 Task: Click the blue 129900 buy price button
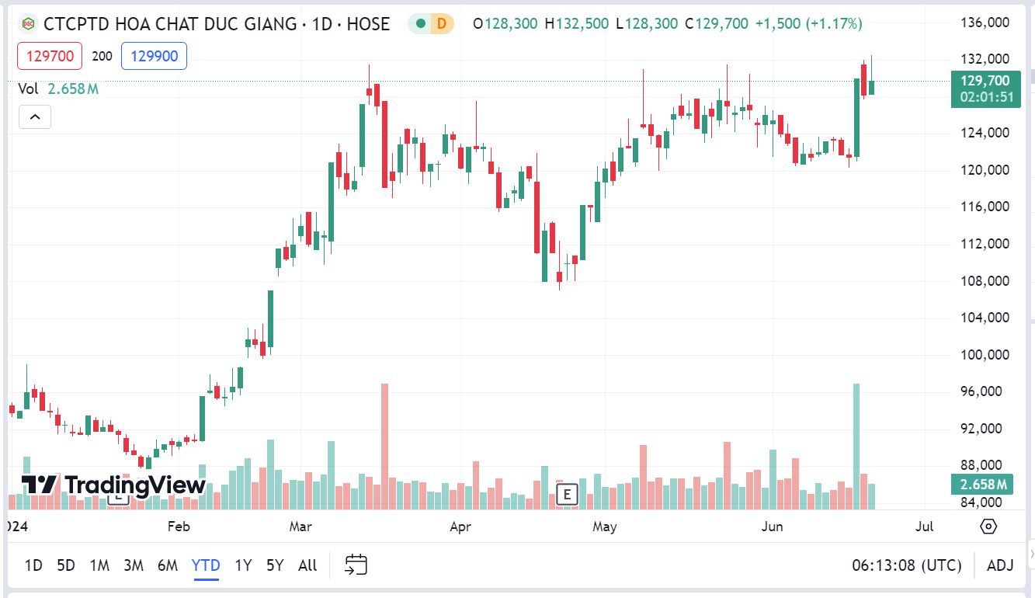[x=154, y=55]
